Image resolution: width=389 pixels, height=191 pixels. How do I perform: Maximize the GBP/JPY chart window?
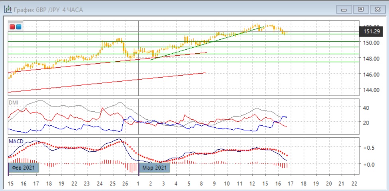point(361,9)
